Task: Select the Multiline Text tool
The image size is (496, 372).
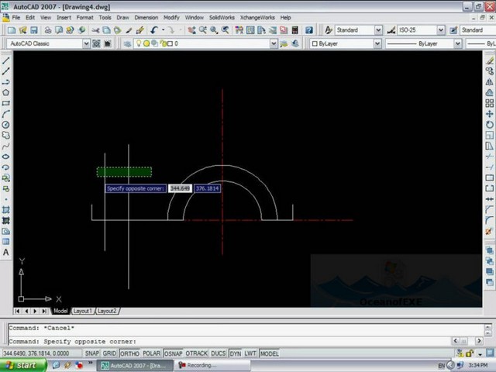Action: click(x=5, y=253)
